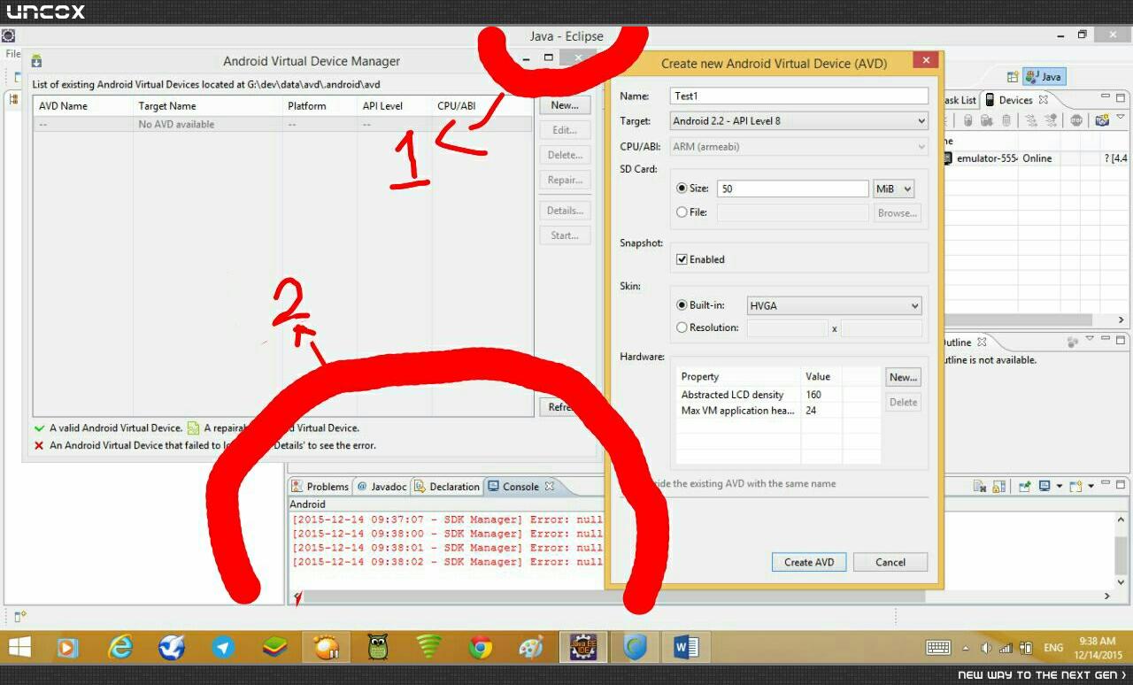
Task: Open BlueStacks from the taskbar
Action: point(275,648)
